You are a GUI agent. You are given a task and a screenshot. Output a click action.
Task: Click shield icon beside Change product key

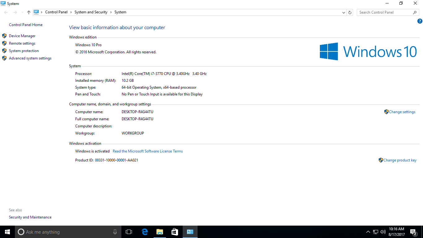point(381,160)
